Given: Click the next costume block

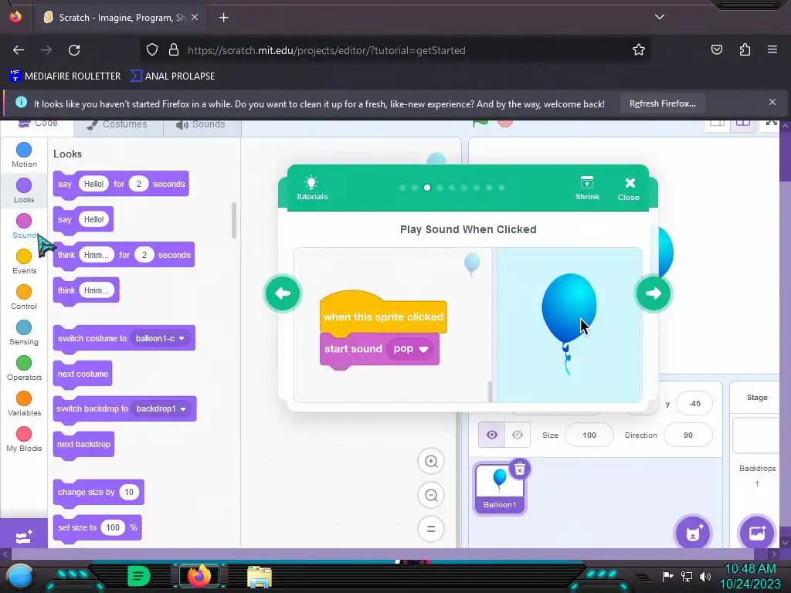Looking at the screenshot, I should 83,374.
